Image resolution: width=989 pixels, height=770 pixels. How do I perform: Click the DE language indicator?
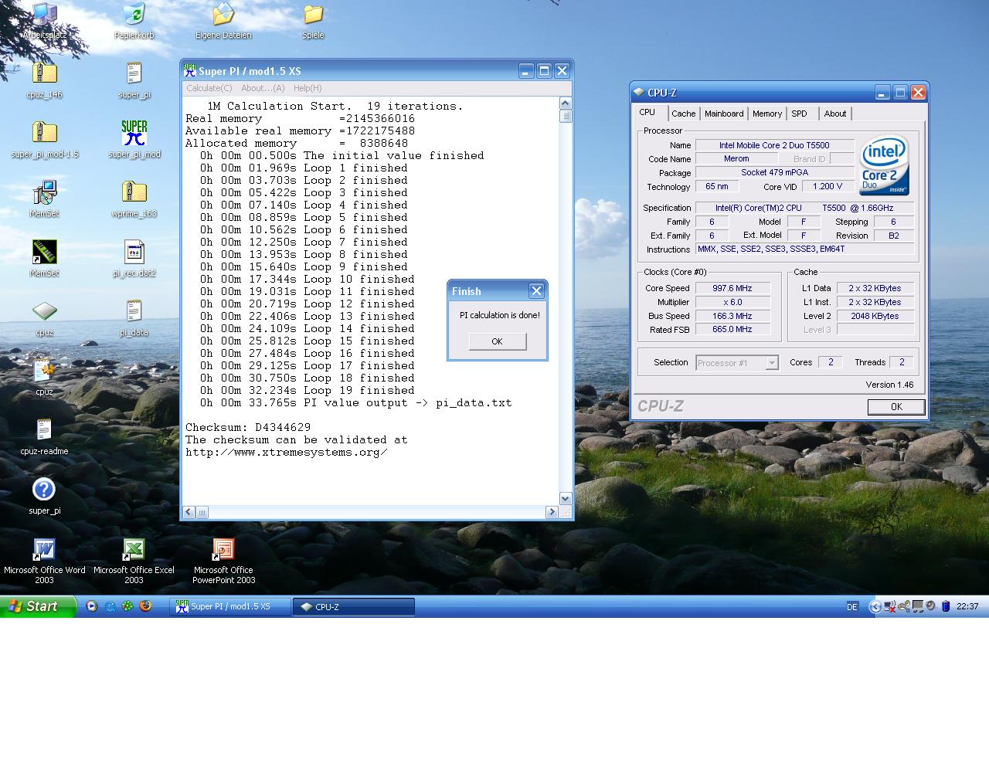tap(852, 607)
